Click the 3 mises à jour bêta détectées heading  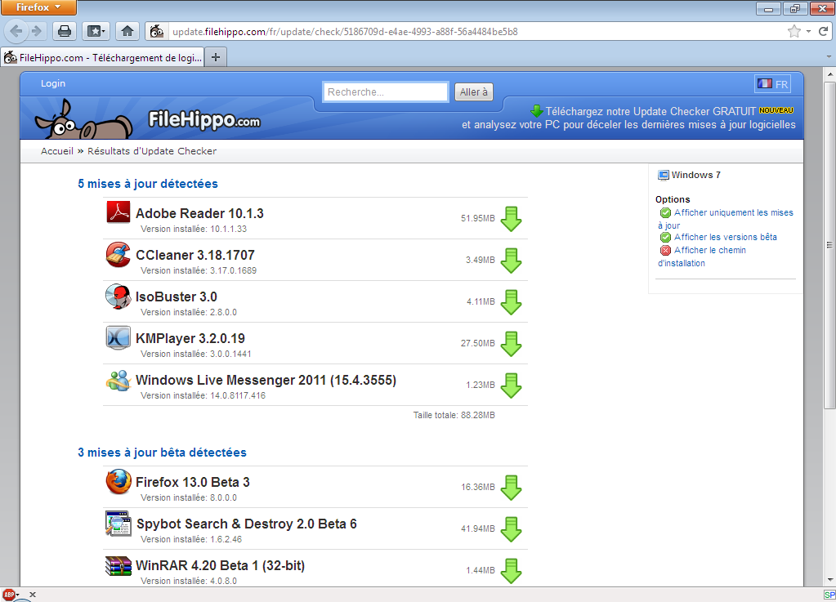tap(162, 453)
